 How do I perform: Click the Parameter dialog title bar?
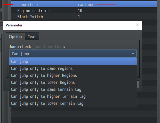coord(69,25)
